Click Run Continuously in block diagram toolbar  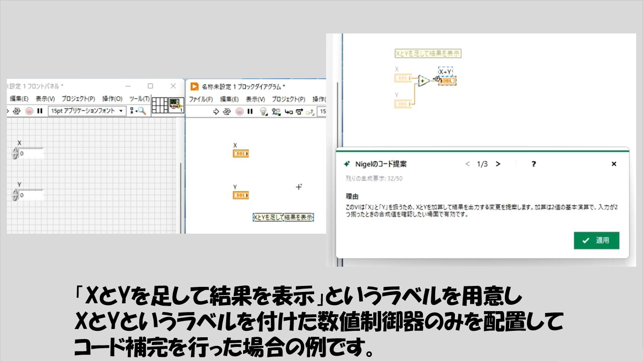[x=227, y=111]
